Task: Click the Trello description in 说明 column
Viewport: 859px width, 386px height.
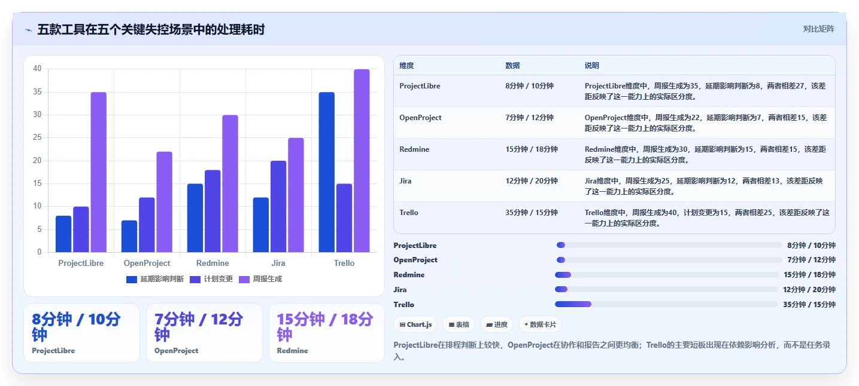Action: (x=707, y=218)
